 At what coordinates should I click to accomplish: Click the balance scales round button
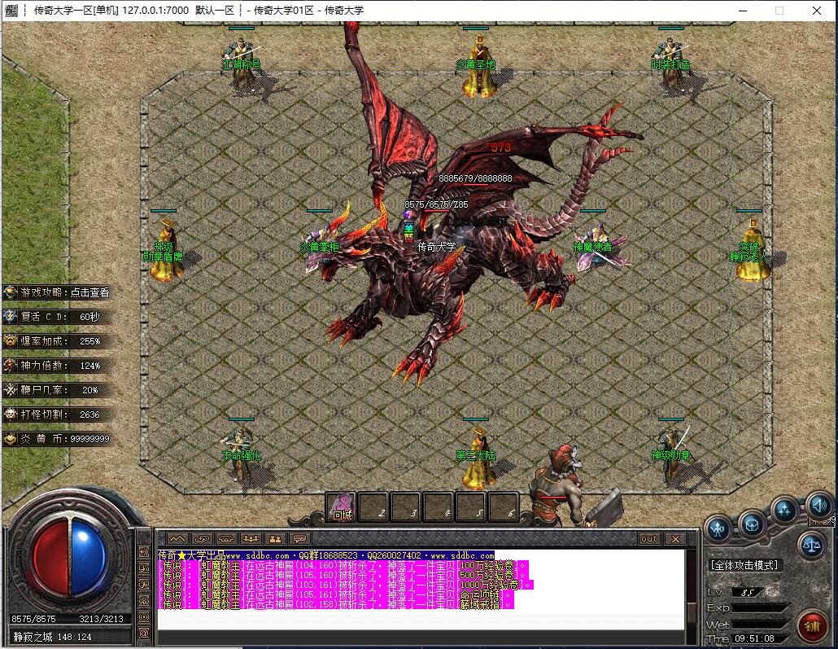[x=812, y=546]
